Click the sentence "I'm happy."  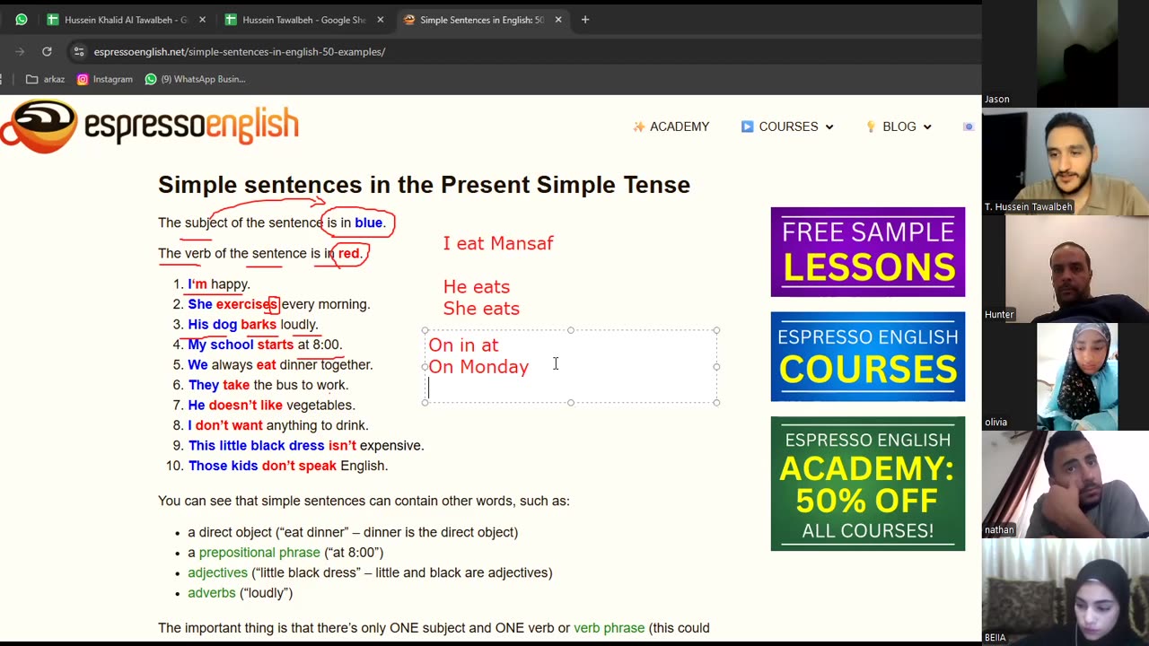click(219, 284)
